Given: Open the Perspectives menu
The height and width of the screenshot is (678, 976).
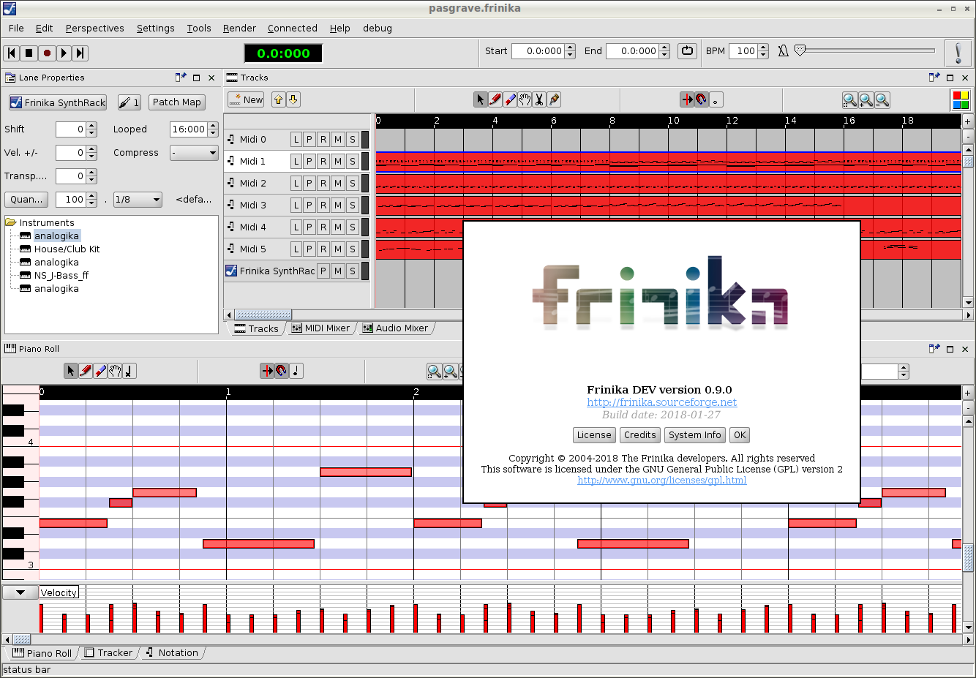Looking at the screenshot, I should coord(95,28).
